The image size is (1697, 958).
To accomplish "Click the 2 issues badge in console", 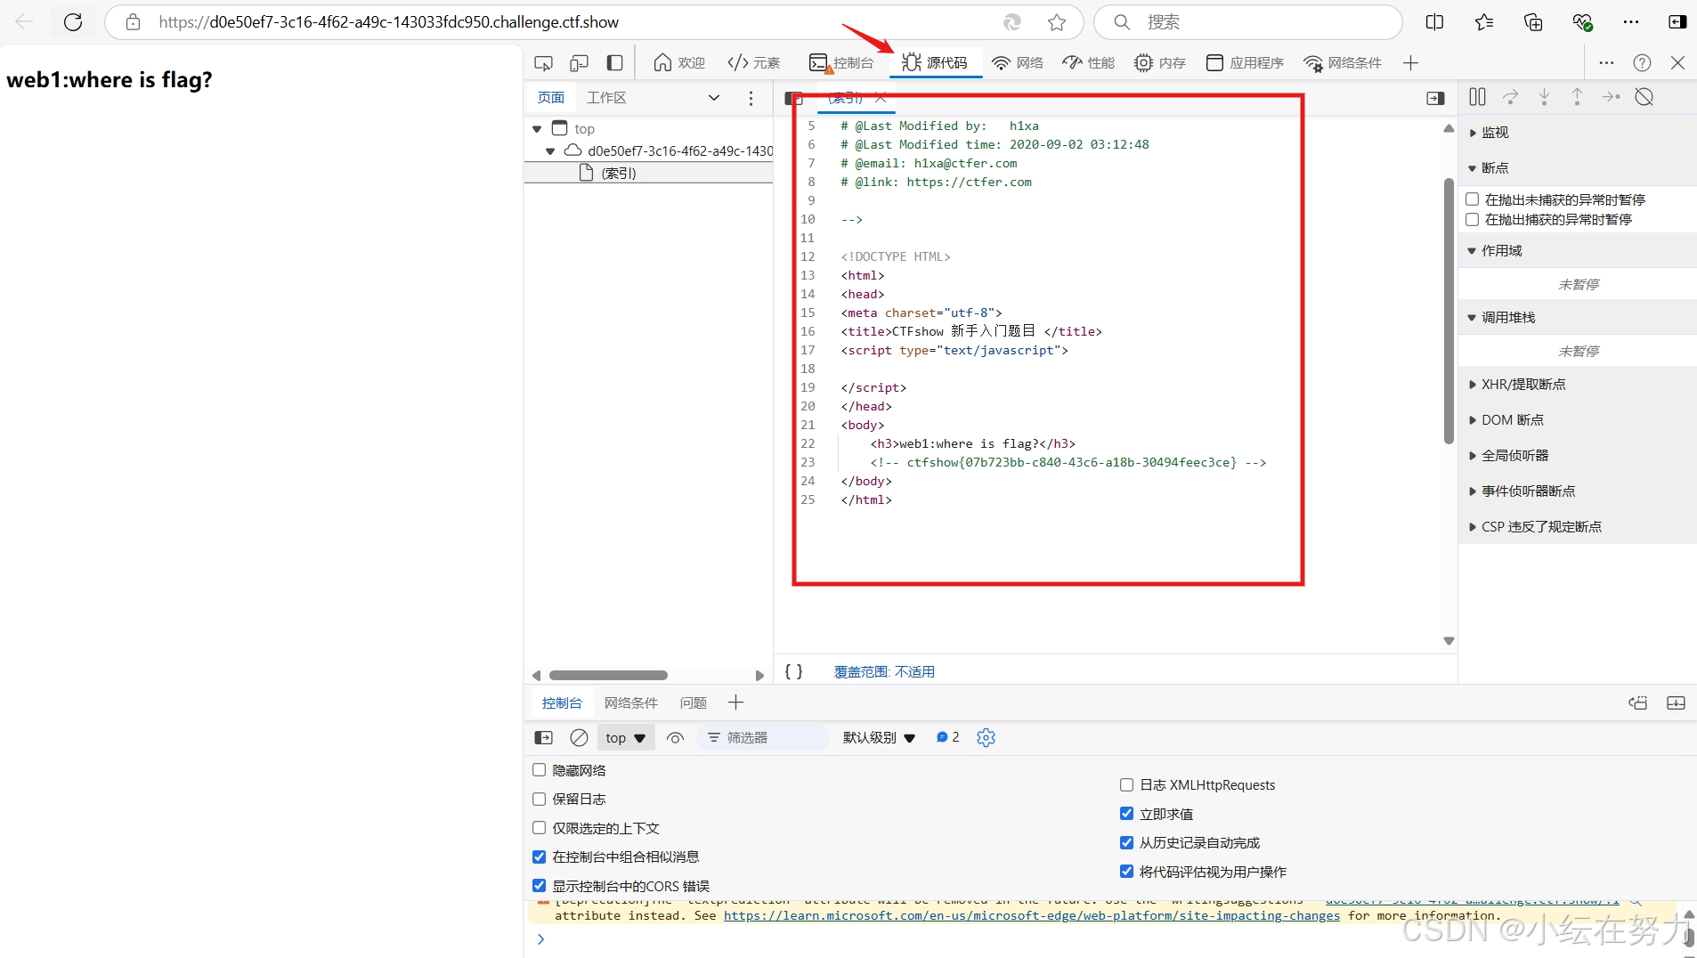I will click(x=947, y=737).
